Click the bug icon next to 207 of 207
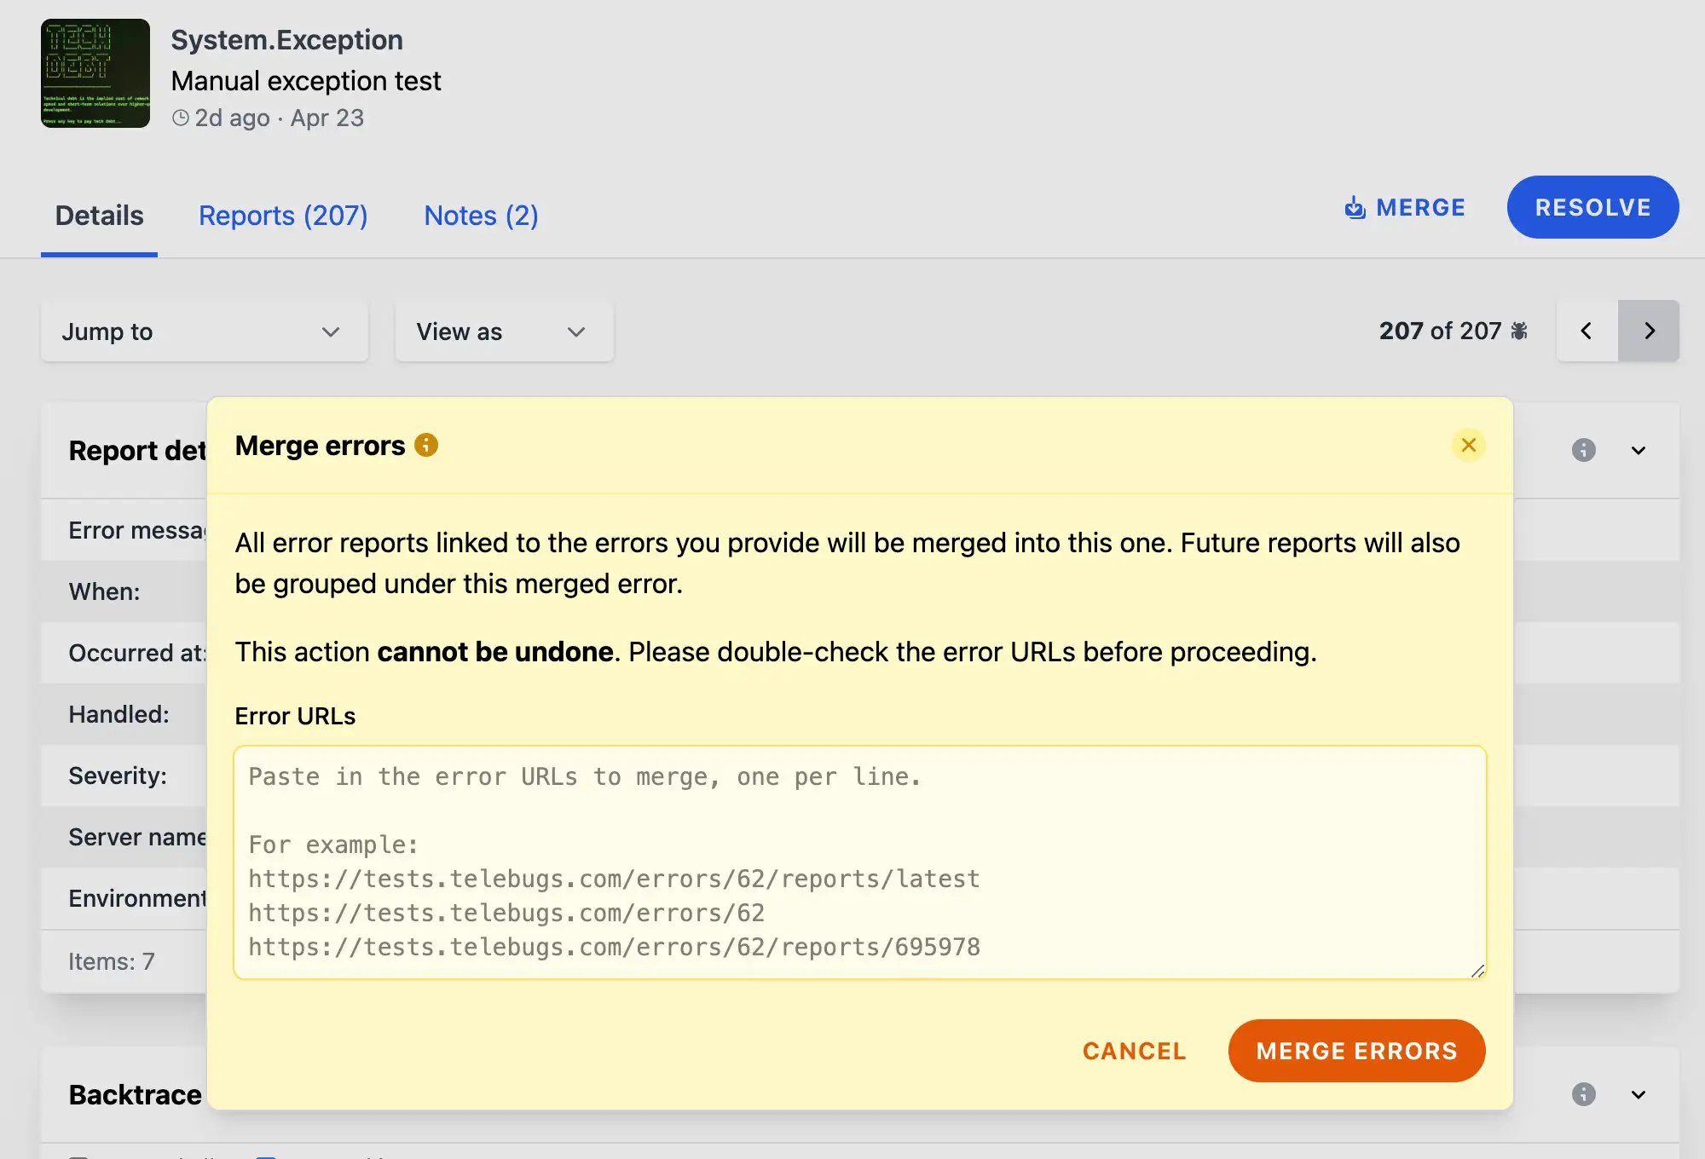Image resolution: width=1705 pixels, height=1159 pixels. 1519,331
